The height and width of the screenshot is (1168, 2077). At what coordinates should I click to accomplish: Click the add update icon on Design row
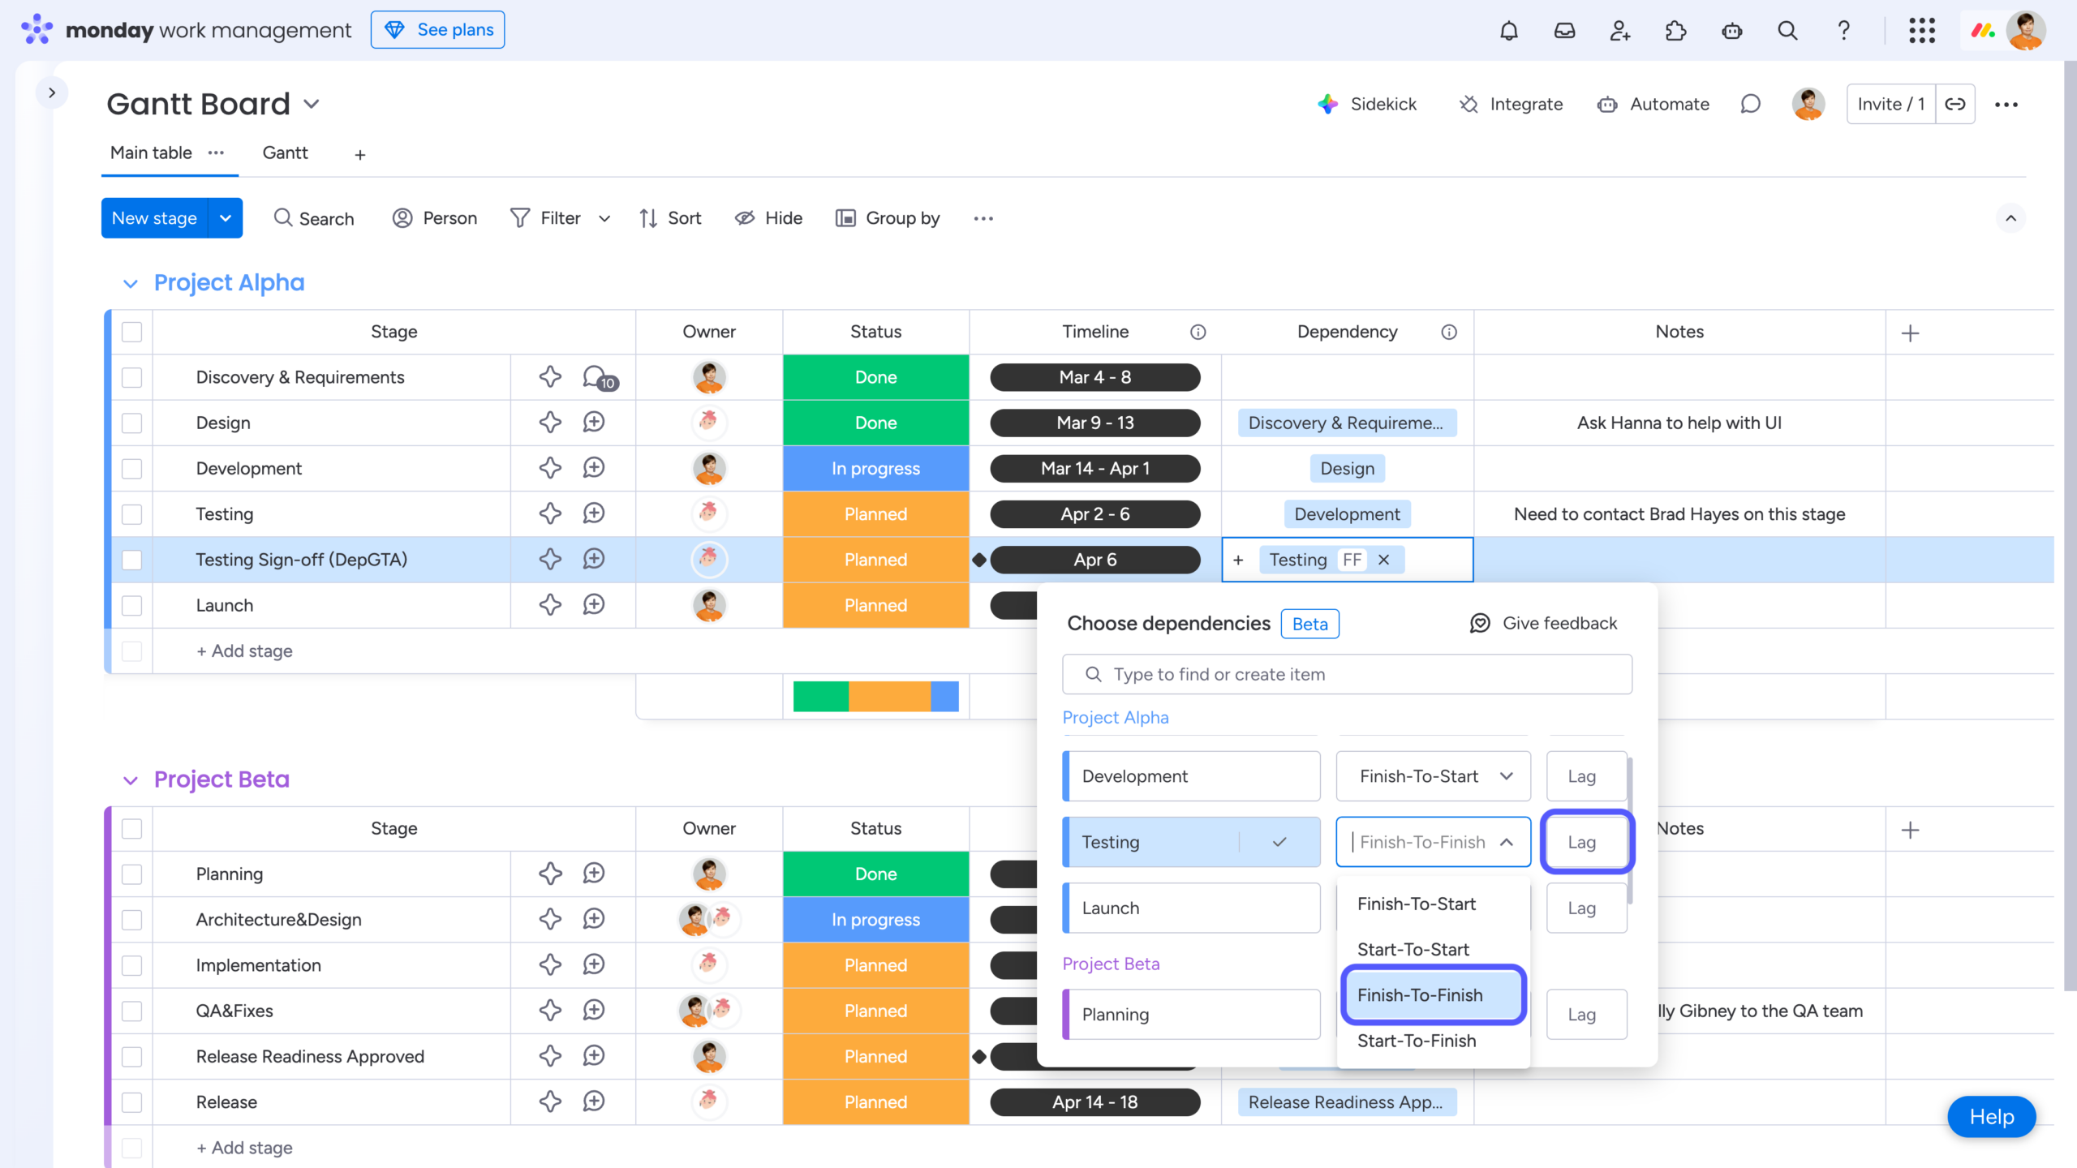tap(593, 422)
